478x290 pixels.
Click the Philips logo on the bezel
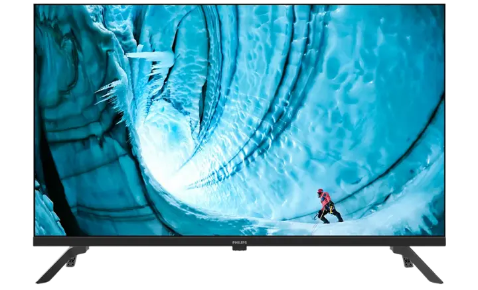(238, 242)
